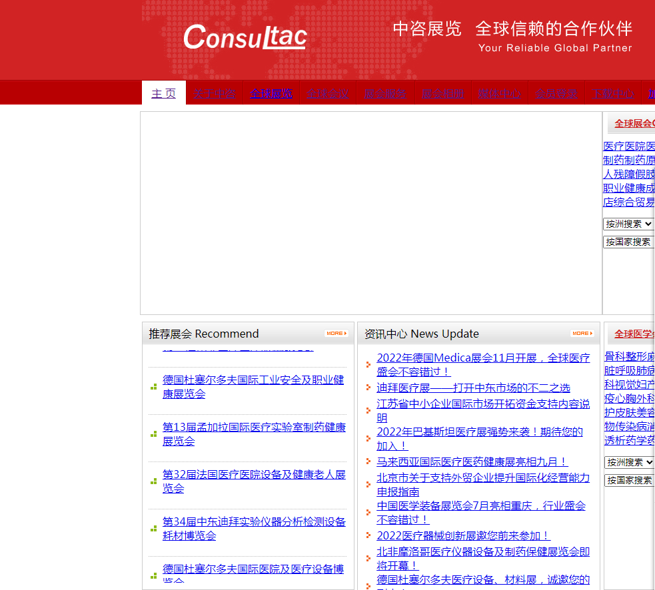Viewport: 655px width, 590px height.
Task: Click MORE icon in 资讯中心 News Update header
Action: point(582,333)
